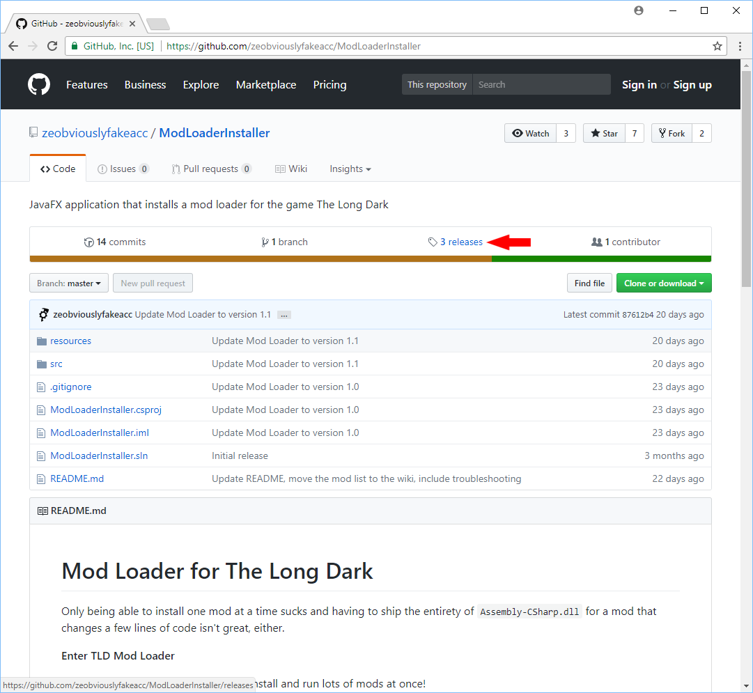The width and height of the screenshot is (753, 693).
Task: Open the zeobviouslyfakeacc owner link in title
Action: [95, 133]
